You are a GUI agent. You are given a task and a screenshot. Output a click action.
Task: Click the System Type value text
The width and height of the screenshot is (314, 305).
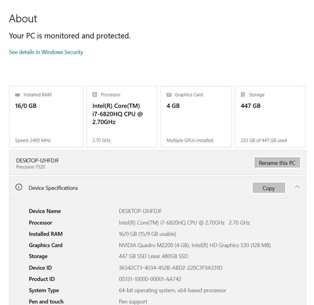(x=172, y=290)
